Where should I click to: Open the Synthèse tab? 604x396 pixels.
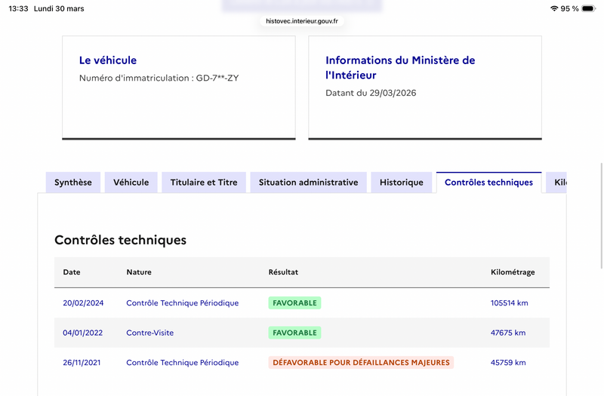73,183
